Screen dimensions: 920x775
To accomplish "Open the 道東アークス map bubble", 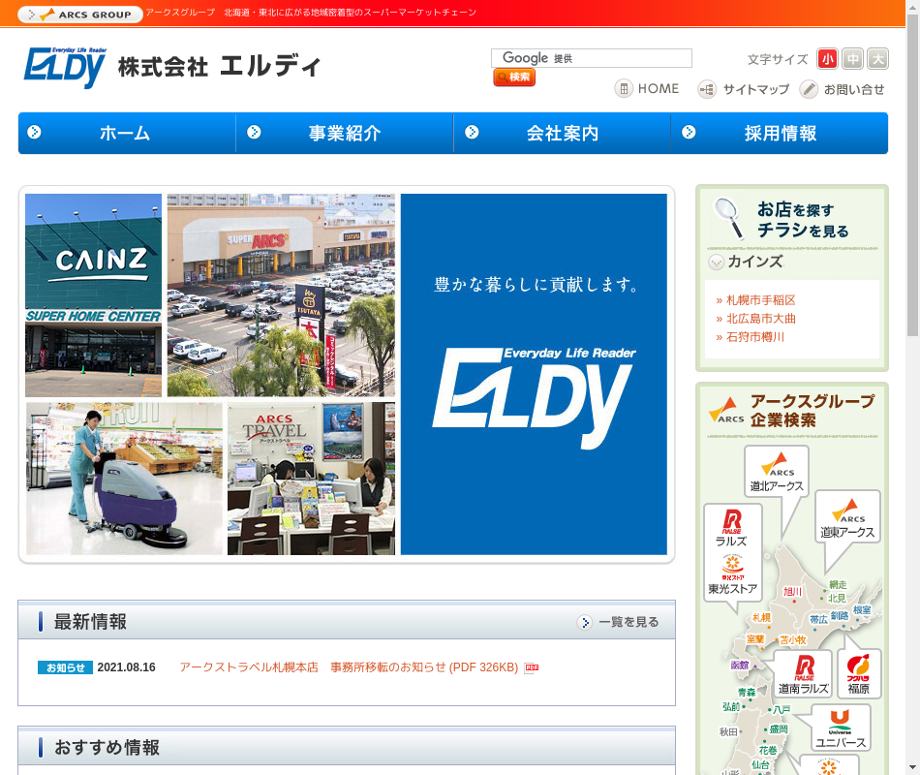I will tap(847, 517).
